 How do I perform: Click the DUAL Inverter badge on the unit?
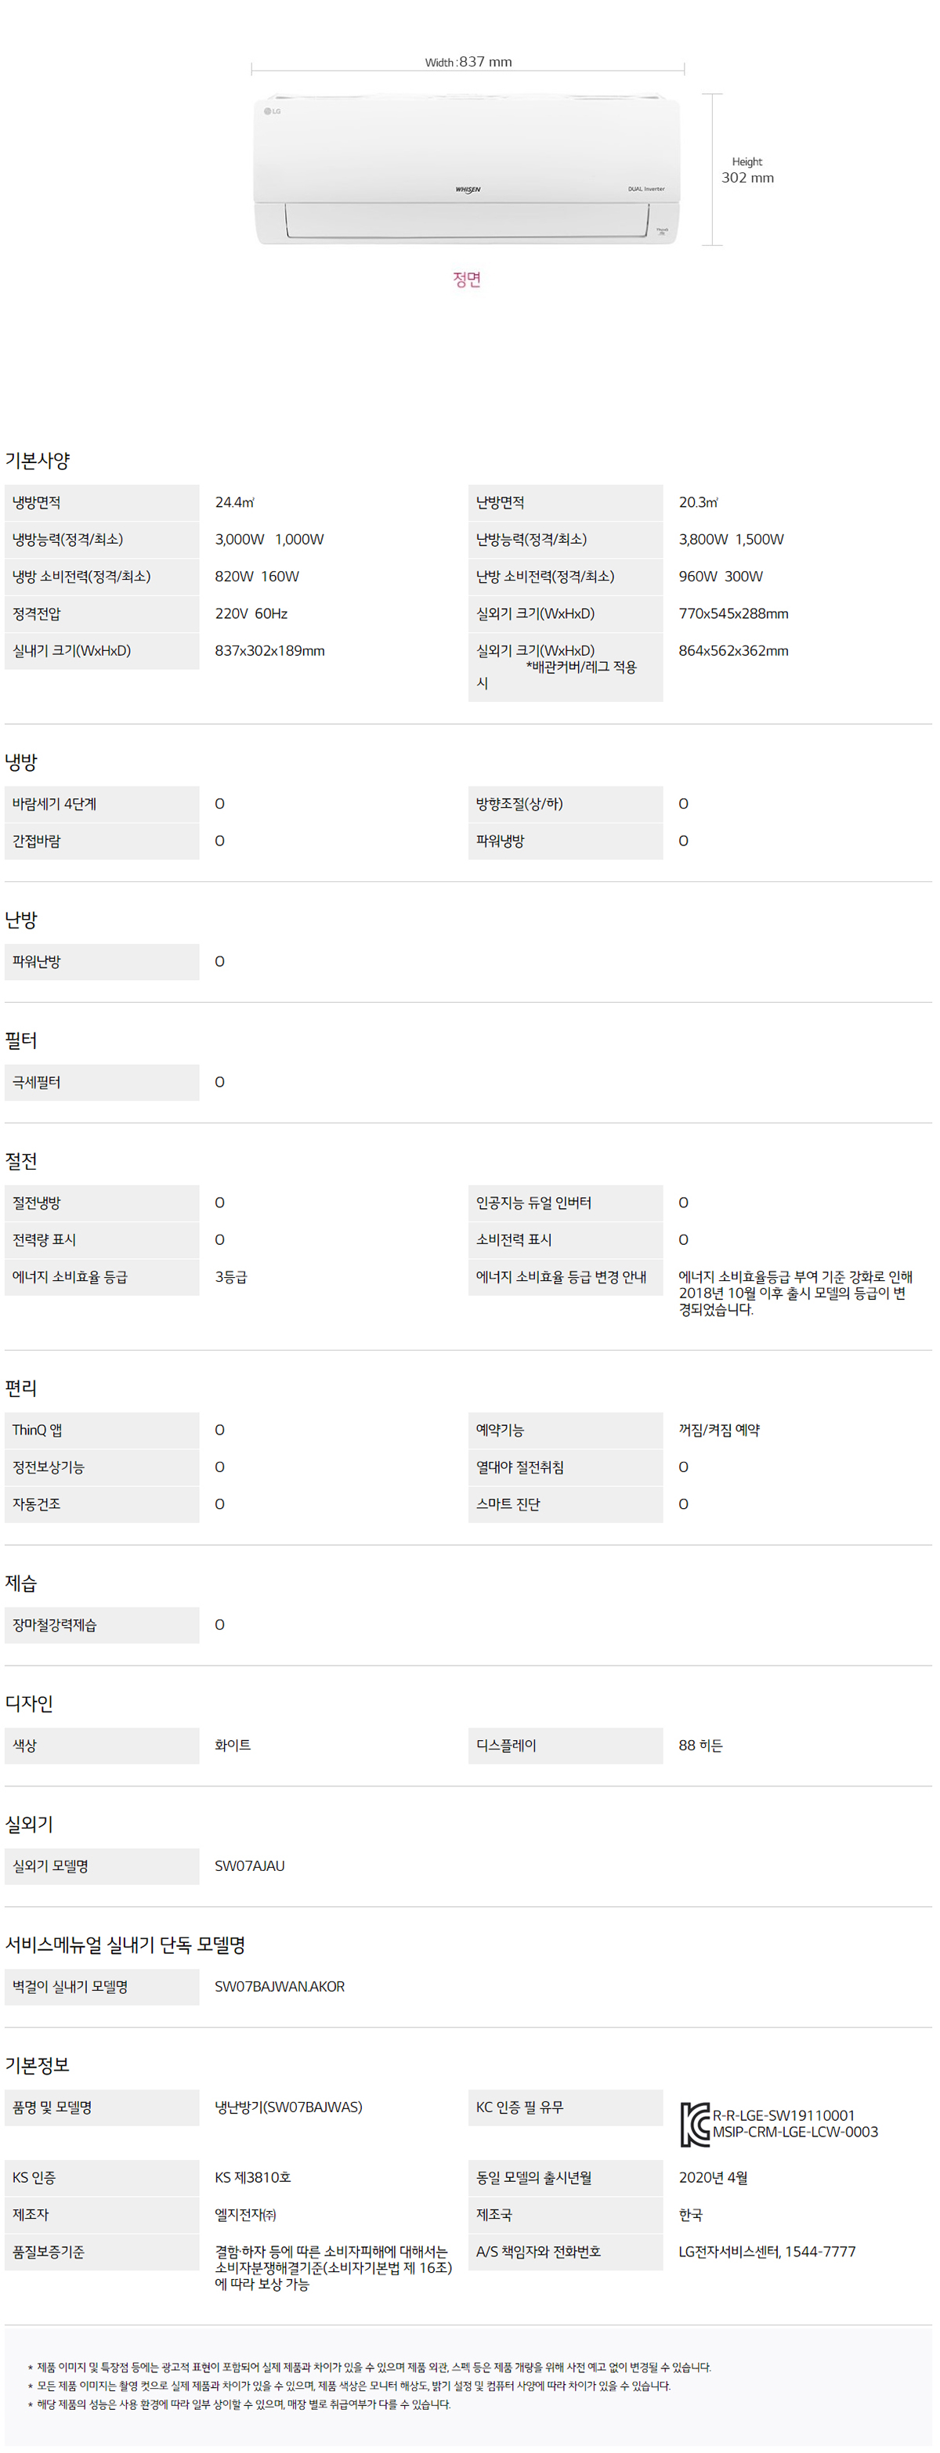[645, 189]
